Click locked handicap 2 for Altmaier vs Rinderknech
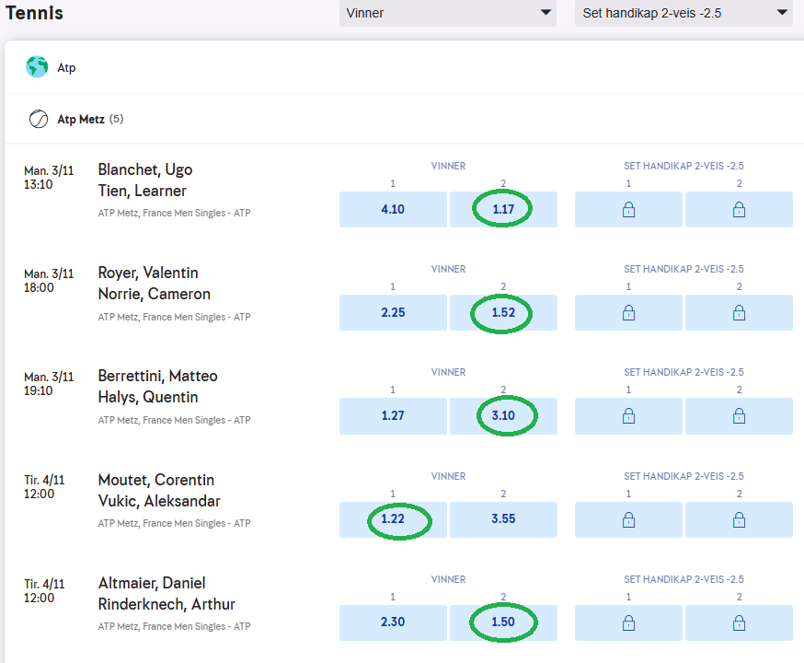804x663 pixels. tap(739, 622)
